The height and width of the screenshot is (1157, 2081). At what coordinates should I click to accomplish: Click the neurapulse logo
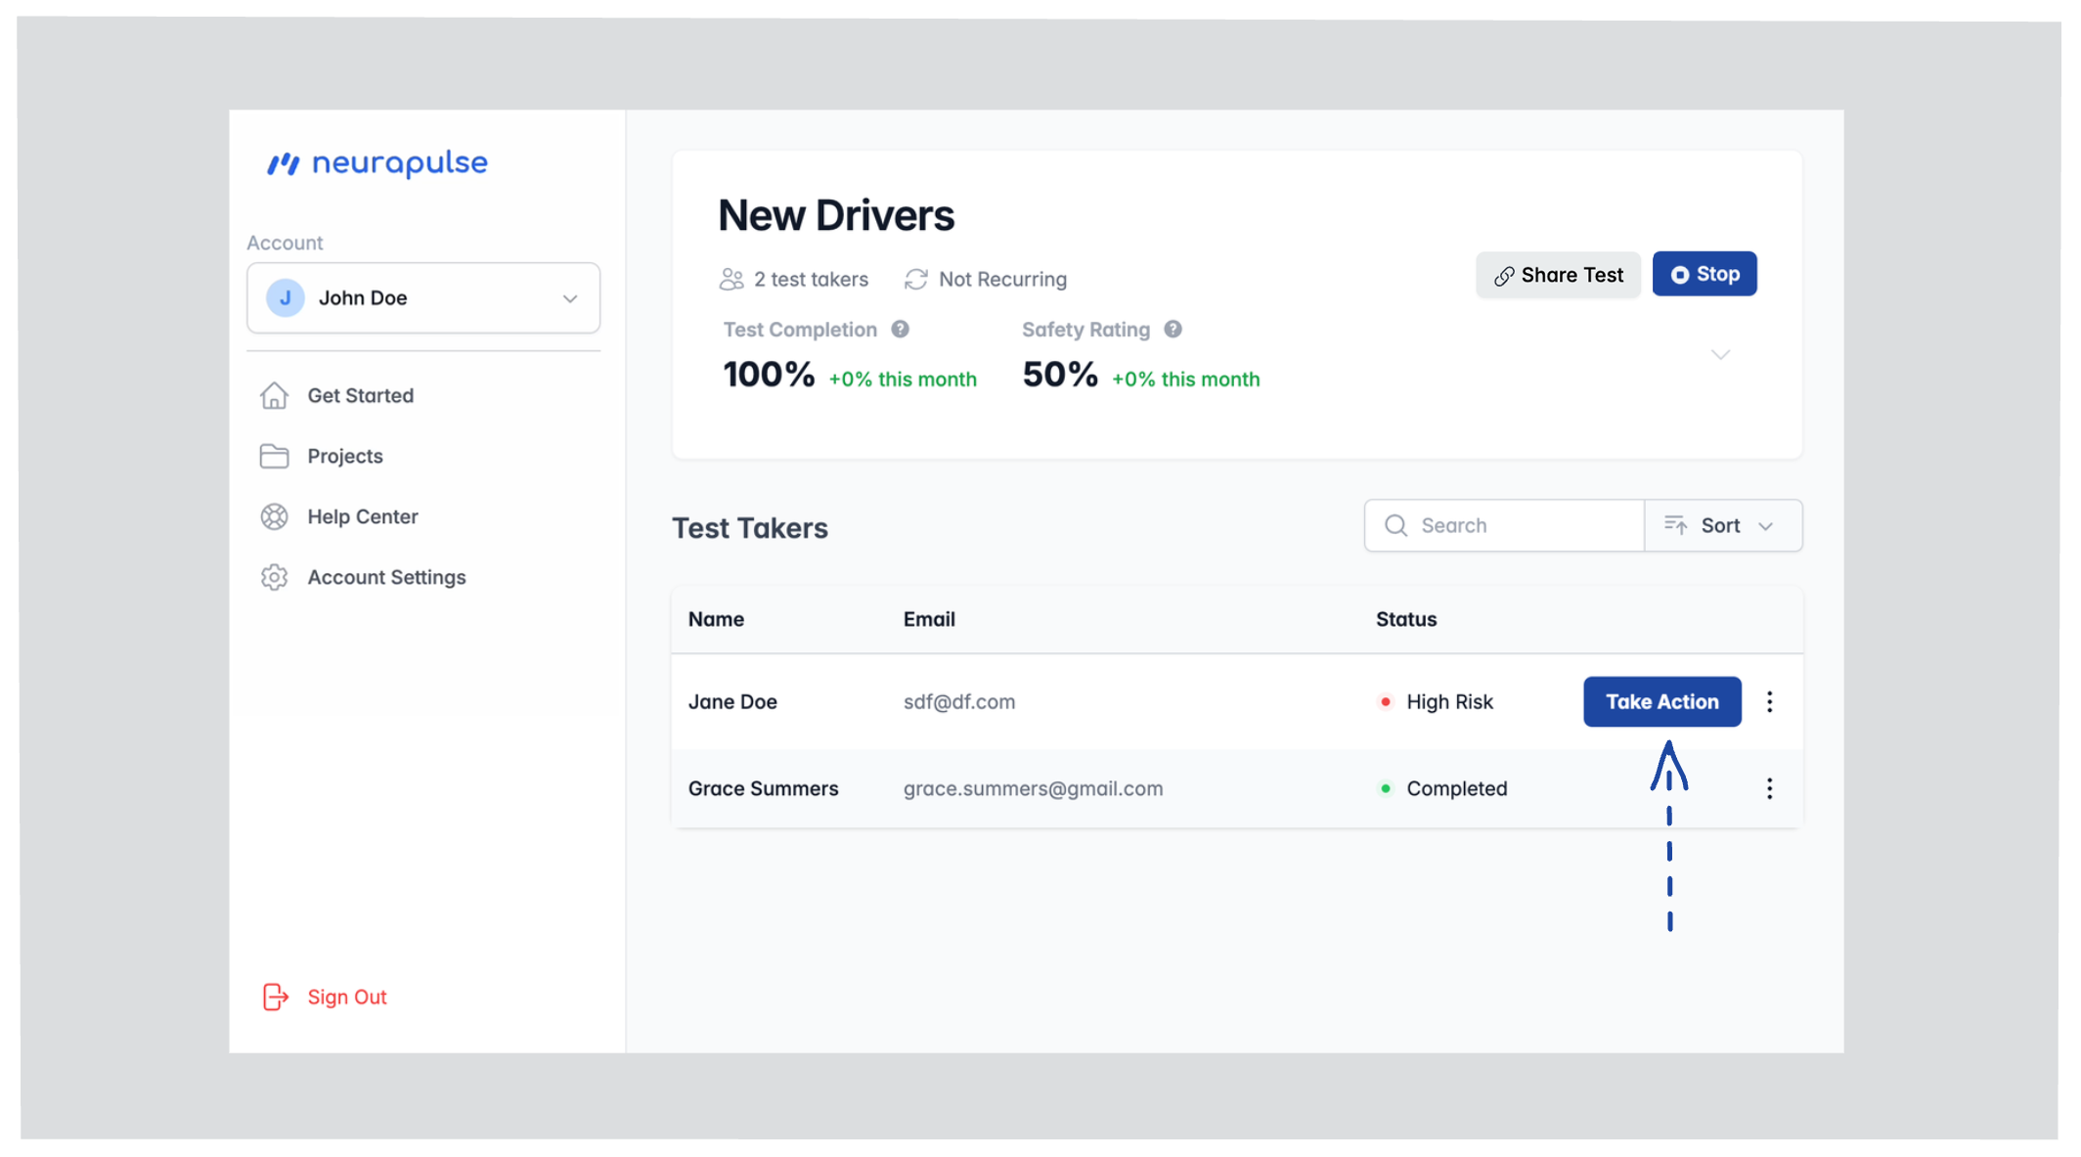tap(377, 163)
